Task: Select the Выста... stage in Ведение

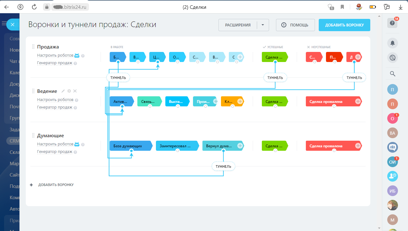Action: pyautogui.click(x=177, y=101)
